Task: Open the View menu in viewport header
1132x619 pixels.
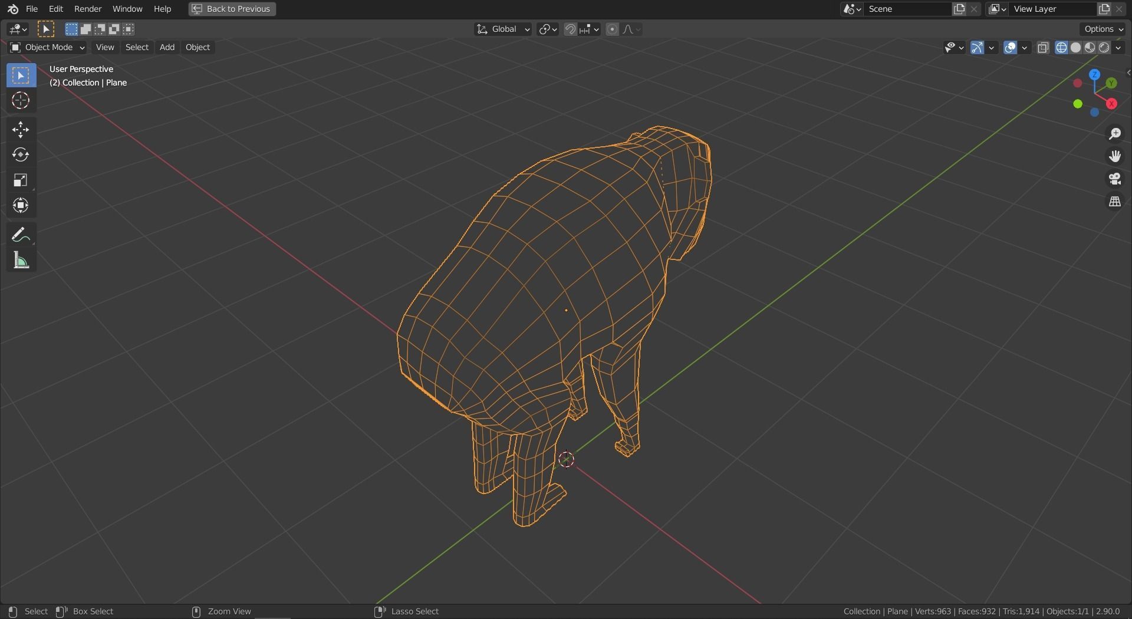Action: (x=105, y=47)
